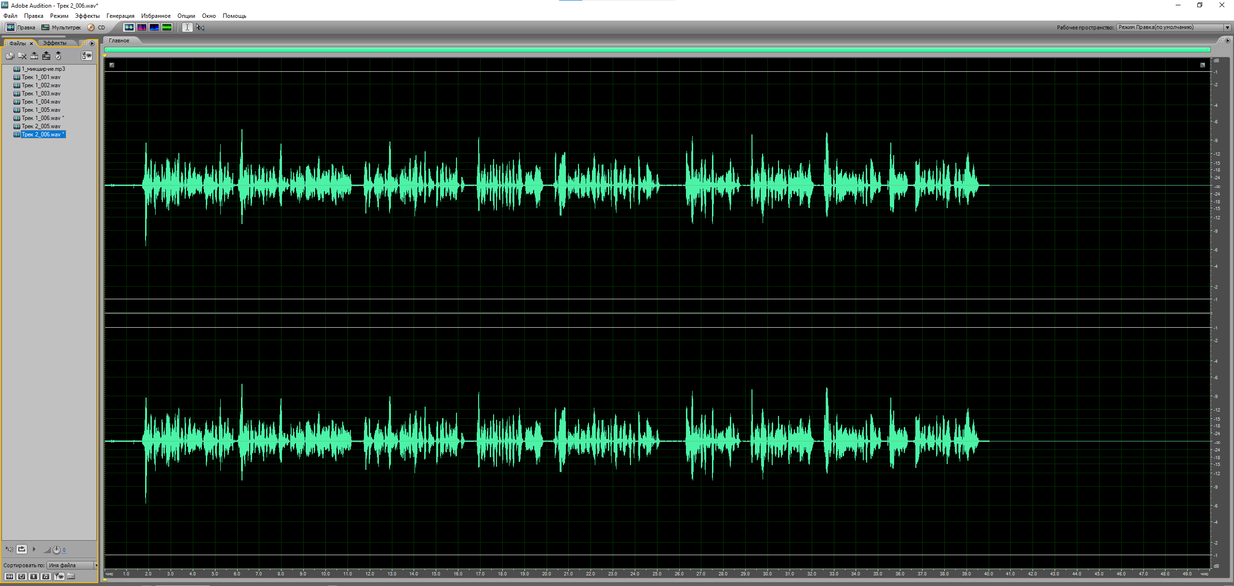Click the top-left fade-in handle
The width and height of the screenshot is (1234, 586).
click(x=112, y=65)
